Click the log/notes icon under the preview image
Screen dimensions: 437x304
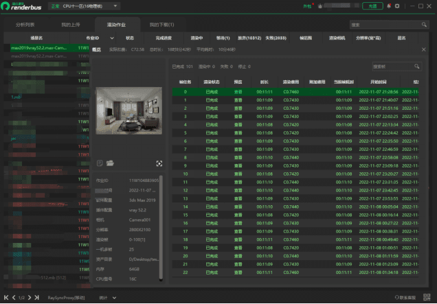[100, 163]
